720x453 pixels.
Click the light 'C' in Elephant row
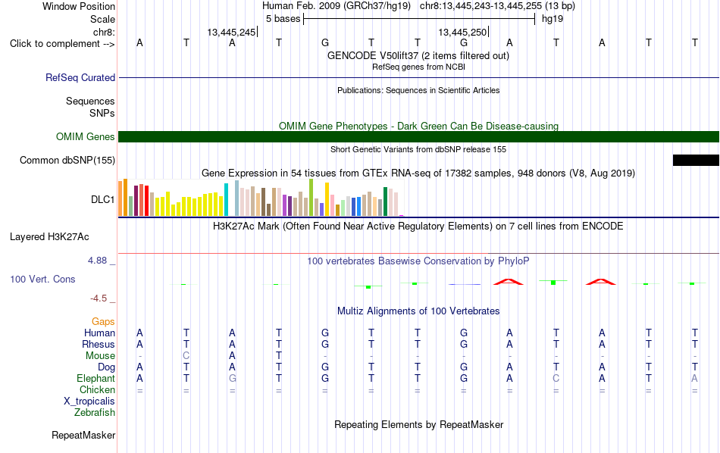[x=556, y=378]
